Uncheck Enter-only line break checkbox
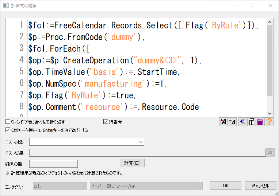The width and height of the screenshot is (279, 196). pyautogui.click(x=8, y=130)
